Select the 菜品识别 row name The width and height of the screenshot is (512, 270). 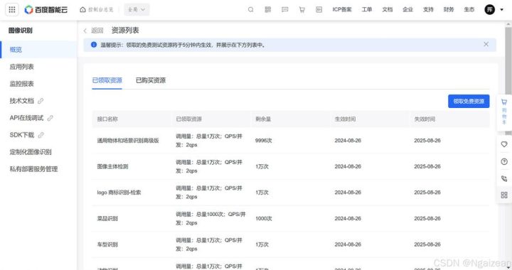[107, 218]
